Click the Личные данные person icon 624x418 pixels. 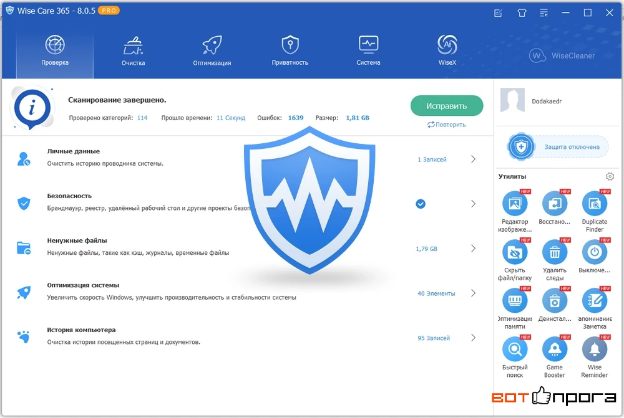click(x=24, y=159)
